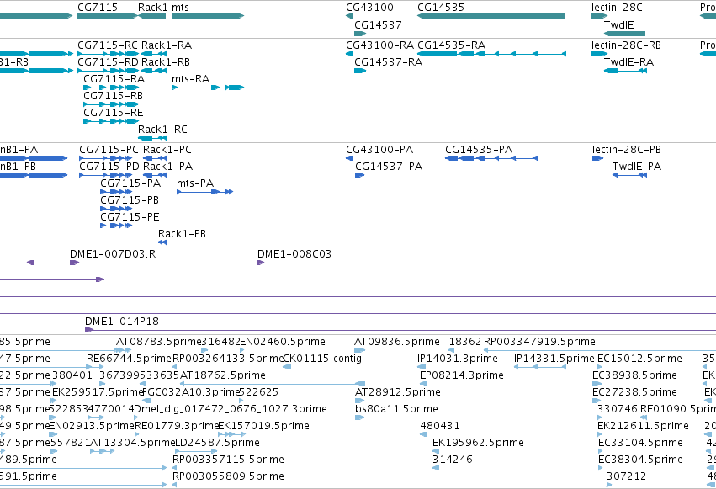Click protein label lectin-28C-PB

click(627, 150)
